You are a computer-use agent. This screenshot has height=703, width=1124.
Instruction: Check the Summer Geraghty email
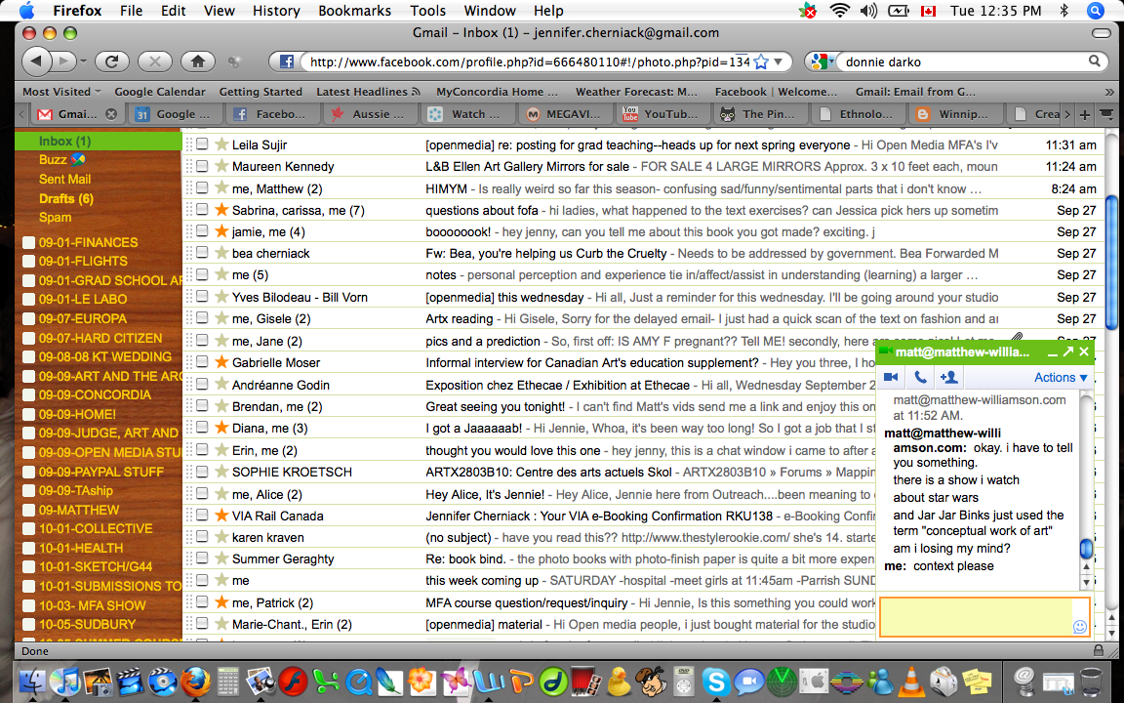(202, 558)
